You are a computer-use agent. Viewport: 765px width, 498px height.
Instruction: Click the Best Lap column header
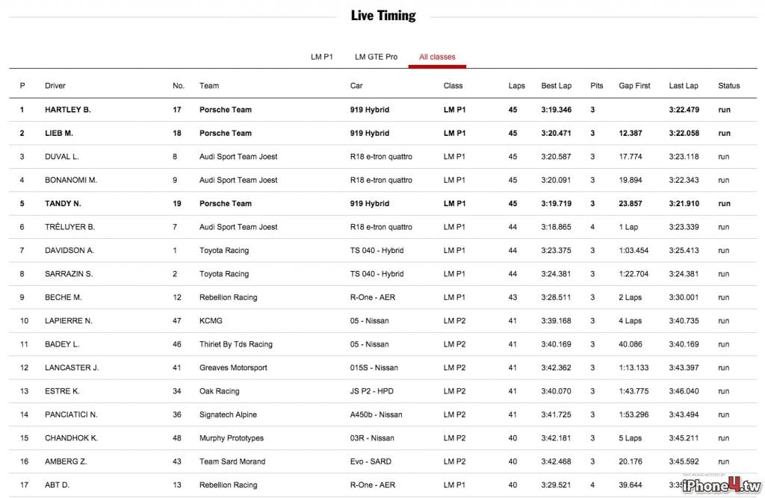[556, 86]
